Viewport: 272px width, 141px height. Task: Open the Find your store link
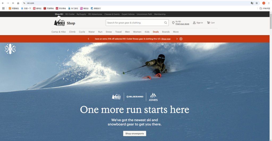(x=182, y=24)
